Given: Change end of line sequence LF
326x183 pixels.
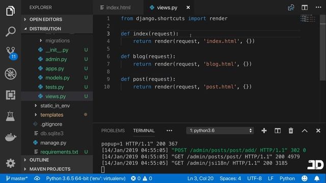Looking at the screenshot, I should (x=270, y=178).
